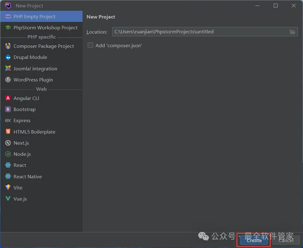Click the Create button
This screenshot has height=248, width=303.
tap(254, 241)
